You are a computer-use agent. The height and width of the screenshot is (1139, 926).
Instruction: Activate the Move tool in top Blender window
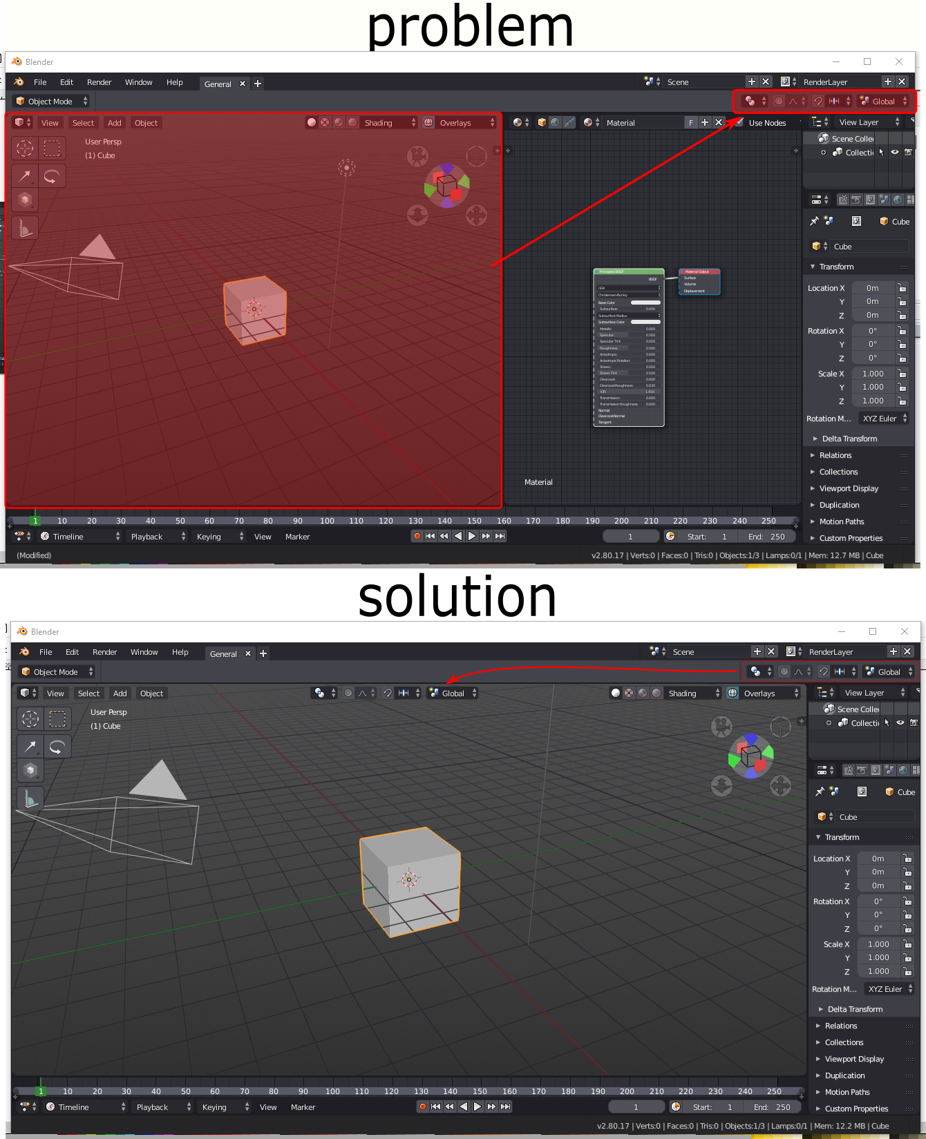(25, 176)
